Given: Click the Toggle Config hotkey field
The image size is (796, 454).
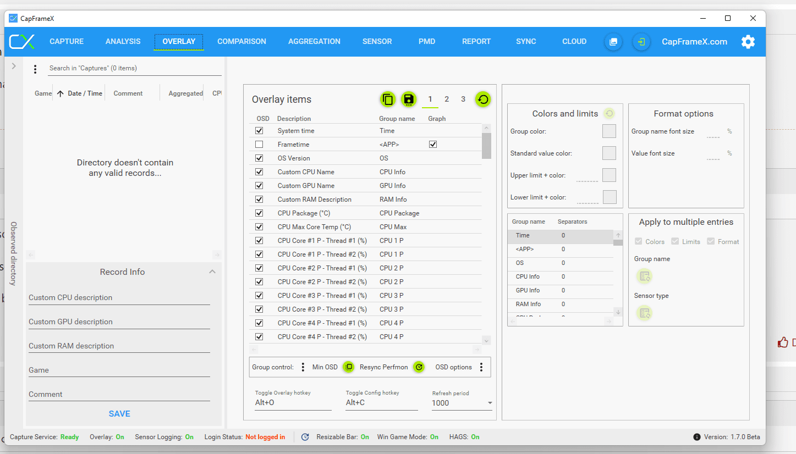Looking at the screenshot, I should tap(382, 403).
